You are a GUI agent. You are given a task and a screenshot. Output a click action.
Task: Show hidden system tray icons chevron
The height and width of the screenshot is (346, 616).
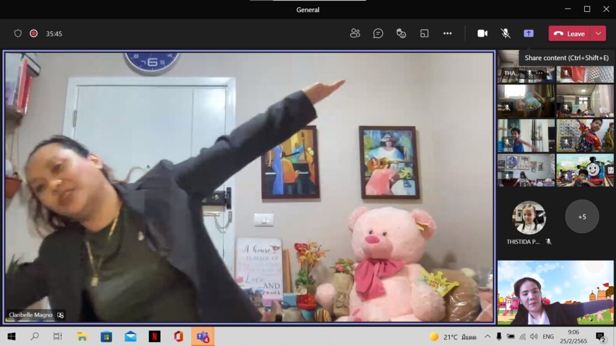click(x=487, y=336)
